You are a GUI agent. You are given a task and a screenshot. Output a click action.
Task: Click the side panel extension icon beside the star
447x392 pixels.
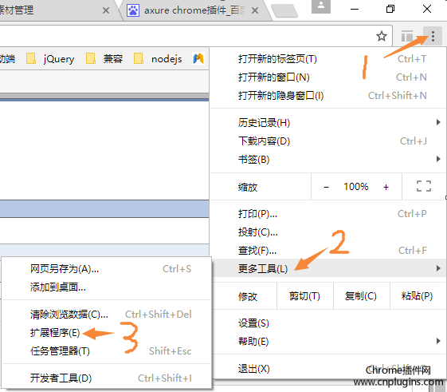coord(407,36)
